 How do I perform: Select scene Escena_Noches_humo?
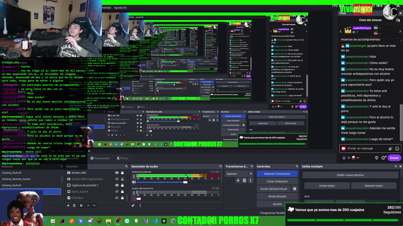click(x=31, y=179)
